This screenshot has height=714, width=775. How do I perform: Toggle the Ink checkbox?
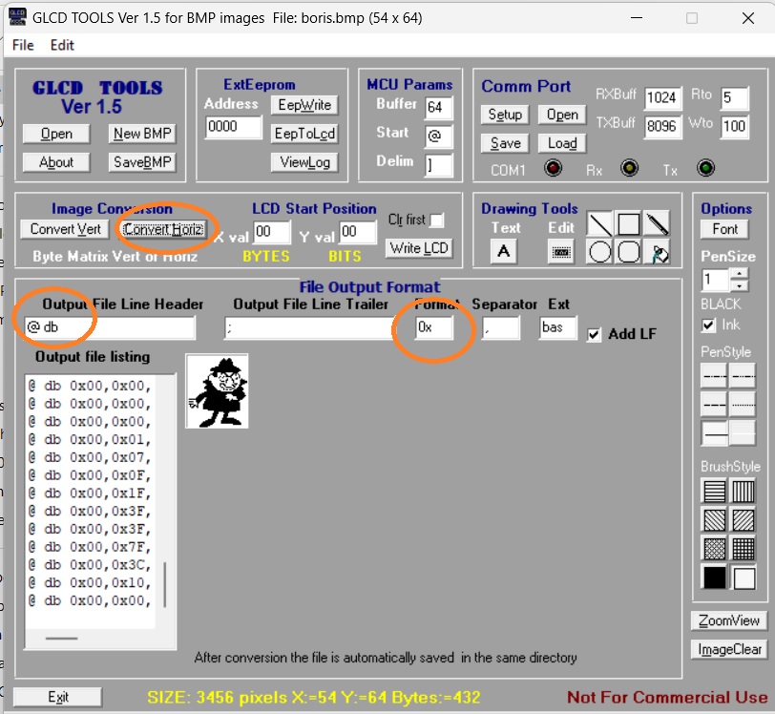point(708,325)
